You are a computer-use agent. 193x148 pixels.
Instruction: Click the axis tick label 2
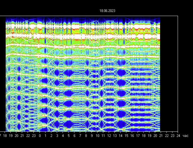click(51, 136)
